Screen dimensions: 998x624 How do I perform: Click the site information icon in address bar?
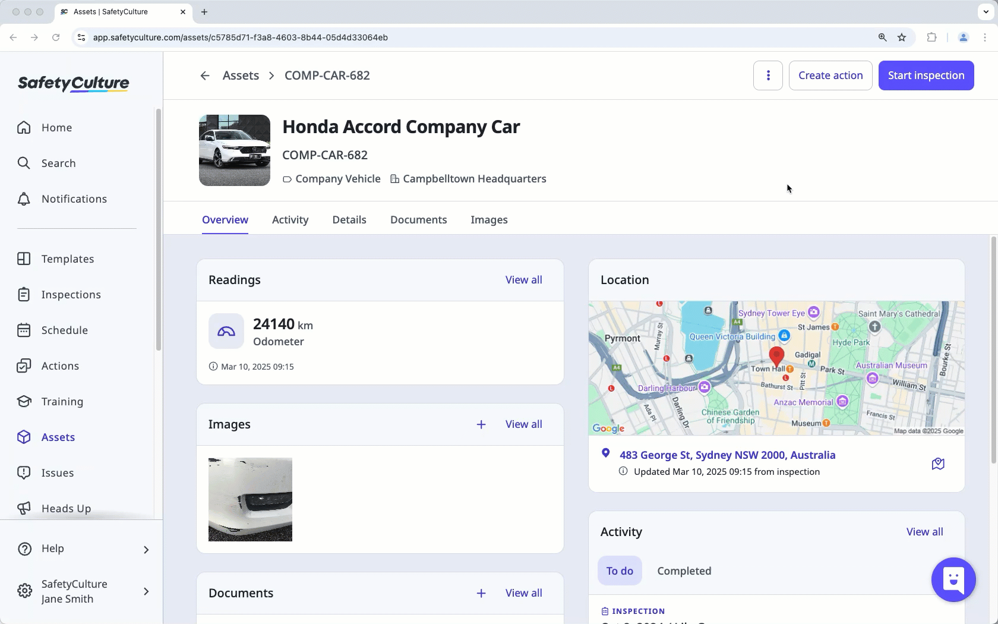[x=81, y=37]
